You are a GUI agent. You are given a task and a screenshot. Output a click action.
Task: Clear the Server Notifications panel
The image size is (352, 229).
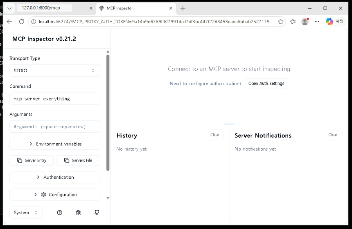click(x=333, y=135)
